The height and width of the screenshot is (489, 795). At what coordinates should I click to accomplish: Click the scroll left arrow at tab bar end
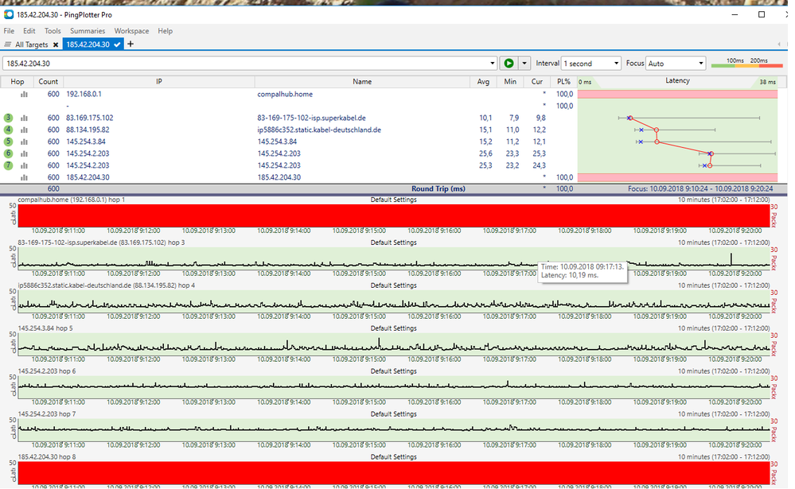(x=779, y=45)
